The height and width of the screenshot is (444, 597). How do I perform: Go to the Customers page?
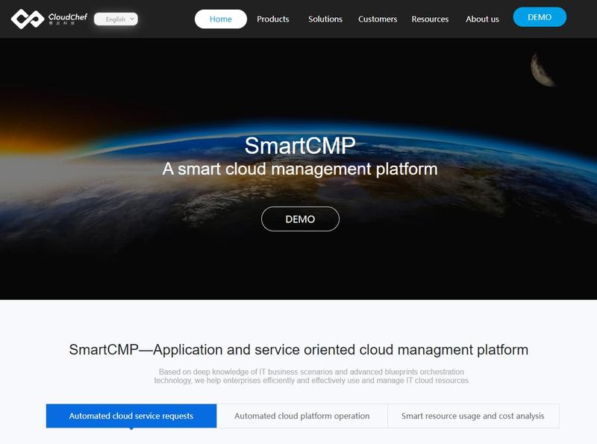point(378,19)
